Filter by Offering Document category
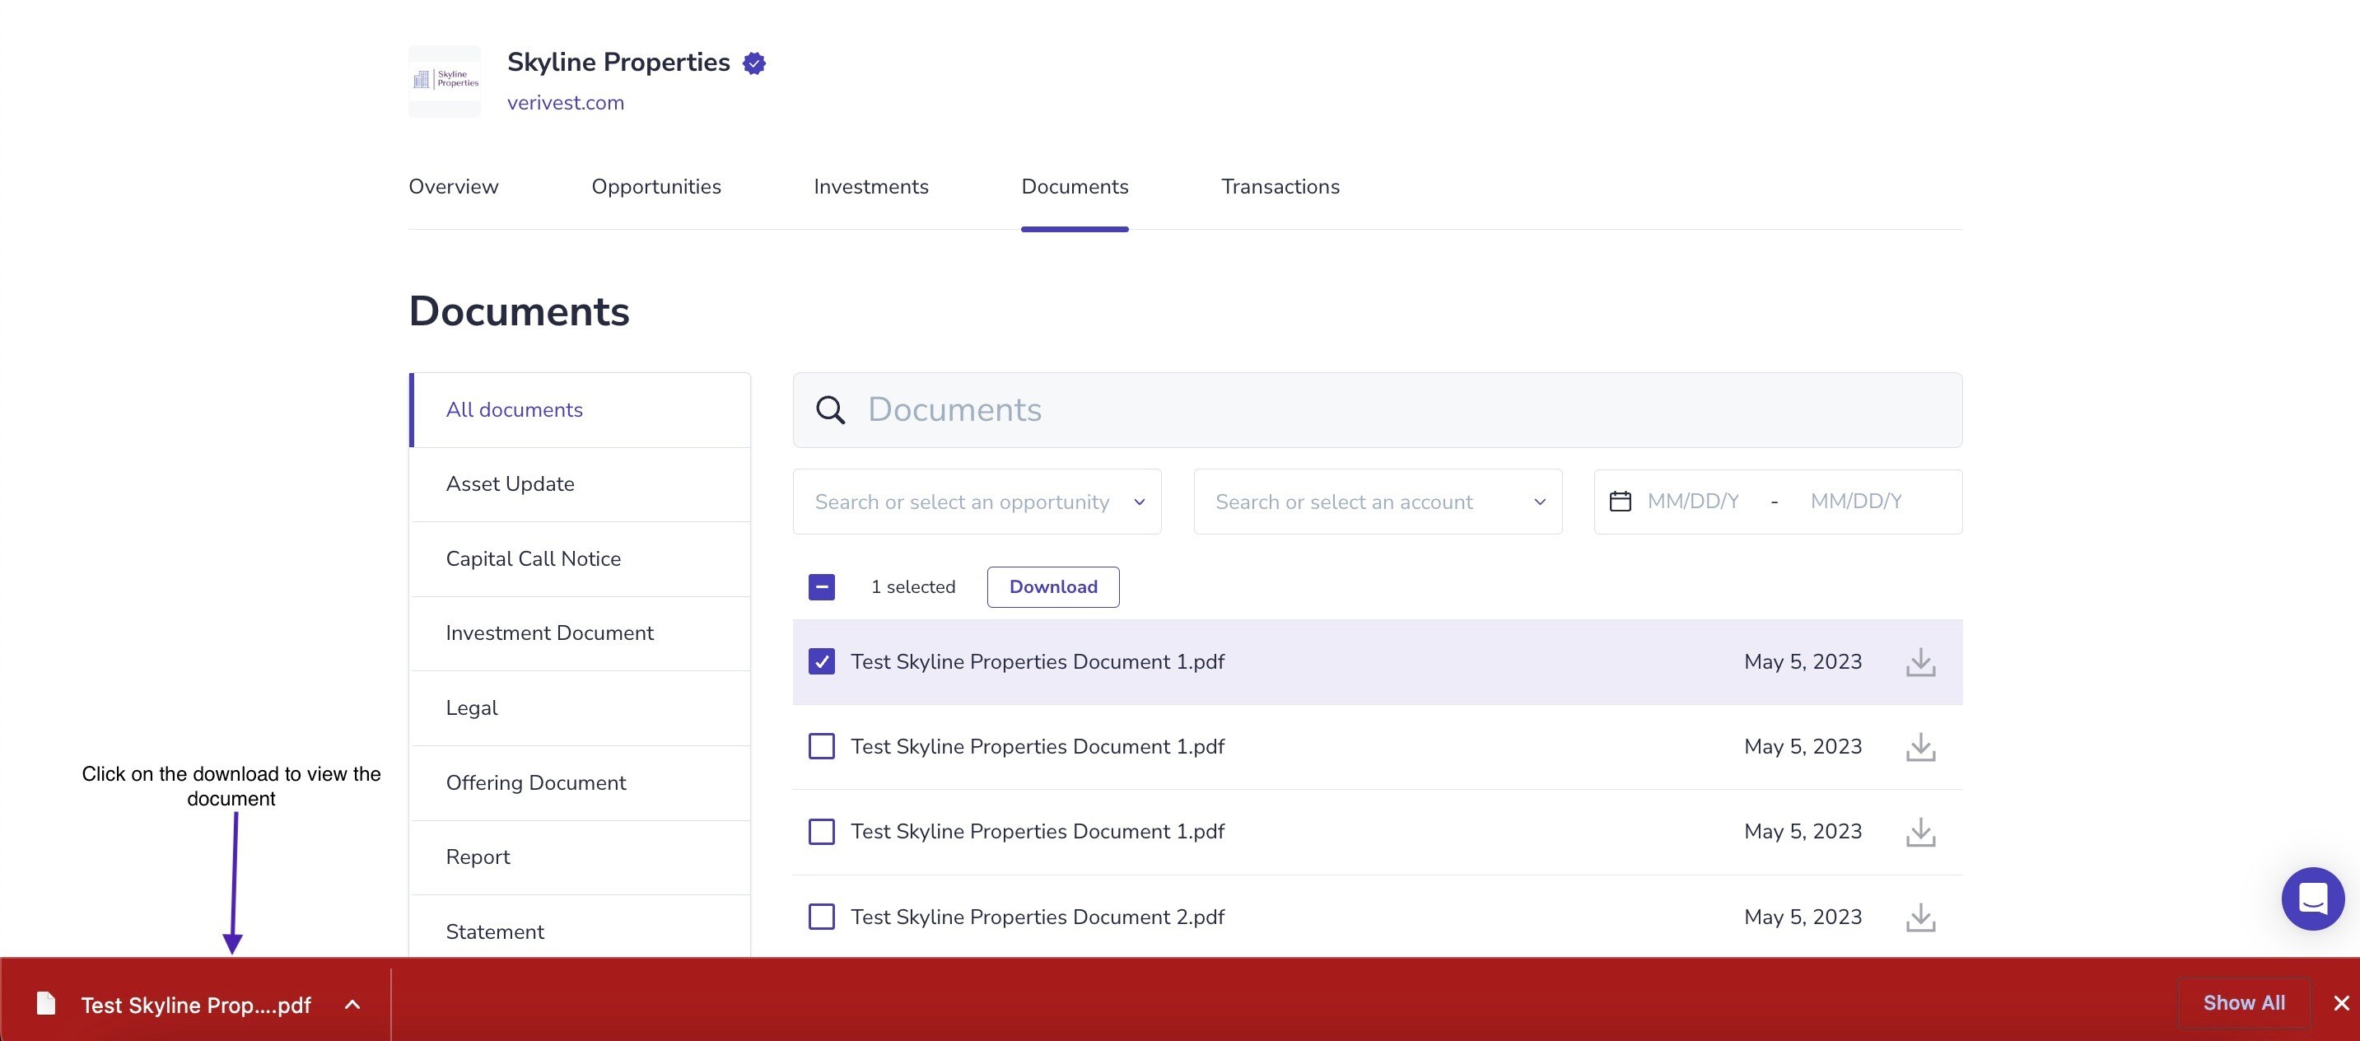Image resolution: width=2360 pixels, height=1041 pixels. tap(580, 782)
